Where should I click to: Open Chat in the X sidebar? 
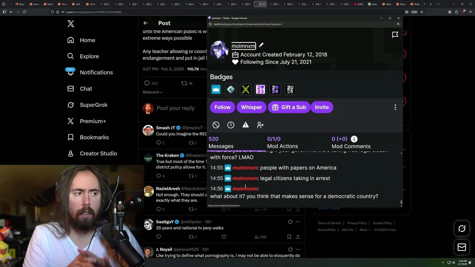(x=79, y=89)
